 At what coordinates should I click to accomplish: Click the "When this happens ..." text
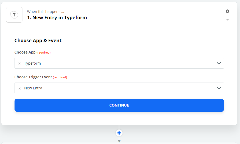click(x=45, y=12)
